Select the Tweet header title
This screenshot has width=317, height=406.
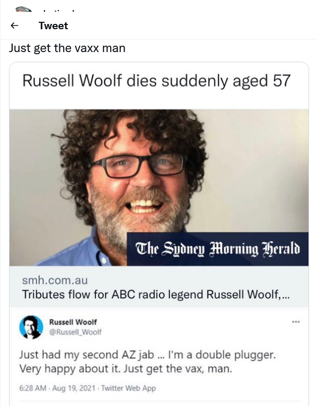coord(53,26)
